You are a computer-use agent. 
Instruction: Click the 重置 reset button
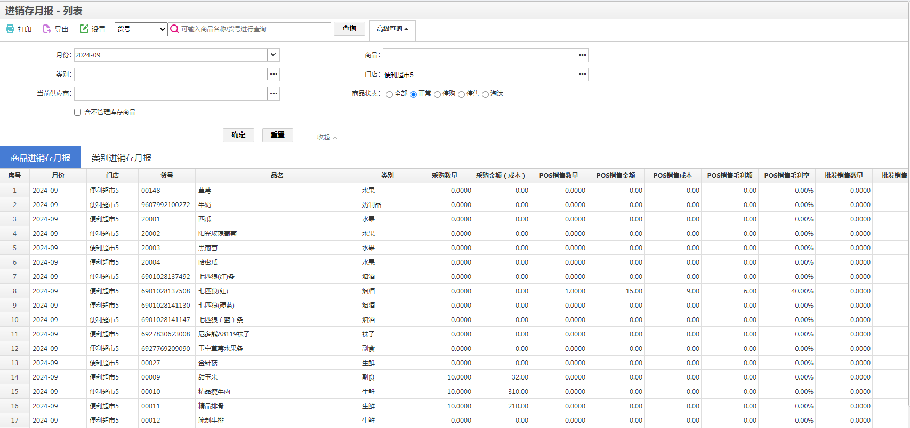[277, 135]
